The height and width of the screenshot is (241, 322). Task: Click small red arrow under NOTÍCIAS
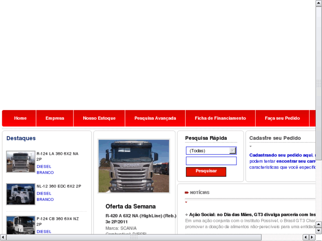[186, 202]
